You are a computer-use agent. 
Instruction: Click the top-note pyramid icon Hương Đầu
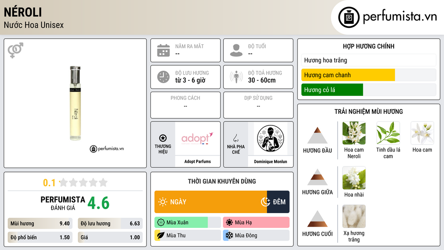tap(317, 135)
